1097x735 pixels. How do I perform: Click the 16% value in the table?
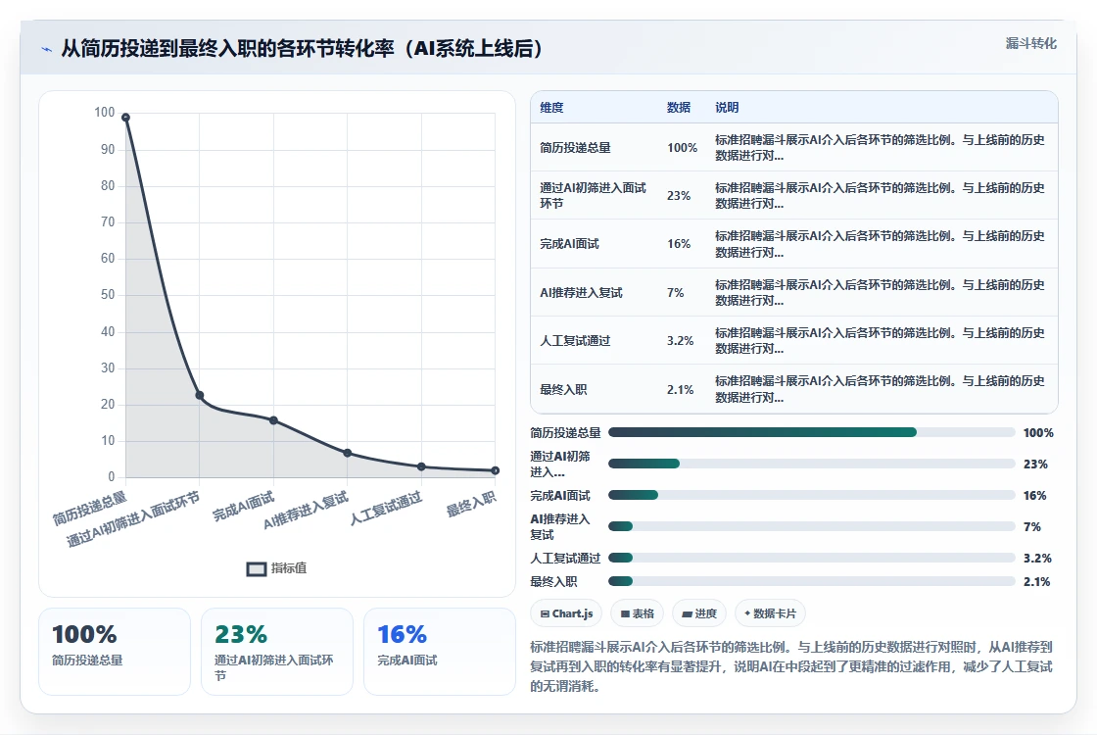679,244
